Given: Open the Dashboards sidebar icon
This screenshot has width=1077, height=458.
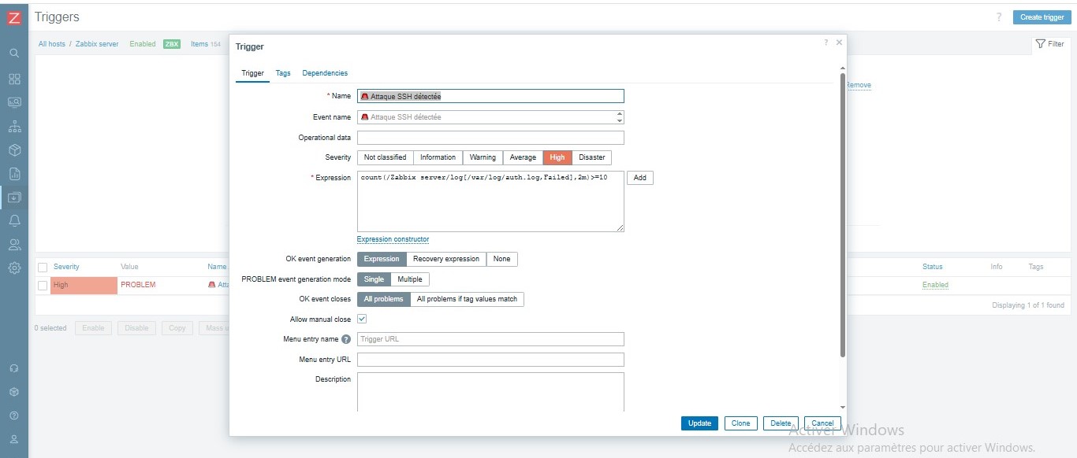Looking at the screenshot, I should (14, 79).
